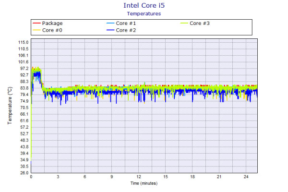Click the 52.7 y-axis value
This screenshot has height=192, width=288.
click(24, 134)
